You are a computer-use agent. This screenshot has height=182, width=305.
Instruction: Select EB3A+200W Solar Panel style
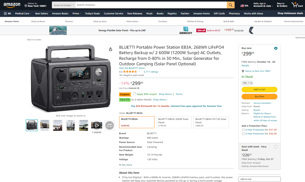[x=174, y=122]
